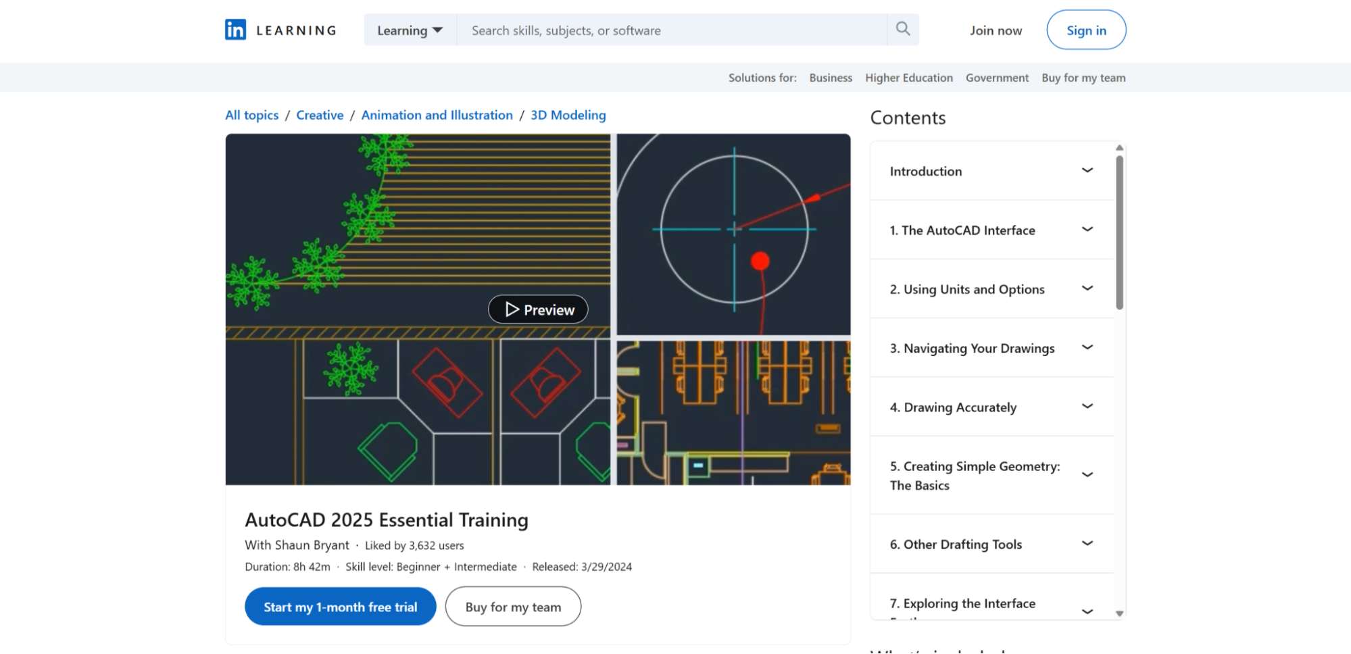Image resolution: width=1351 pixels, height=654 pixels.
Task: Expand Drawing Accurately section
Action: [x=991, y=407]
